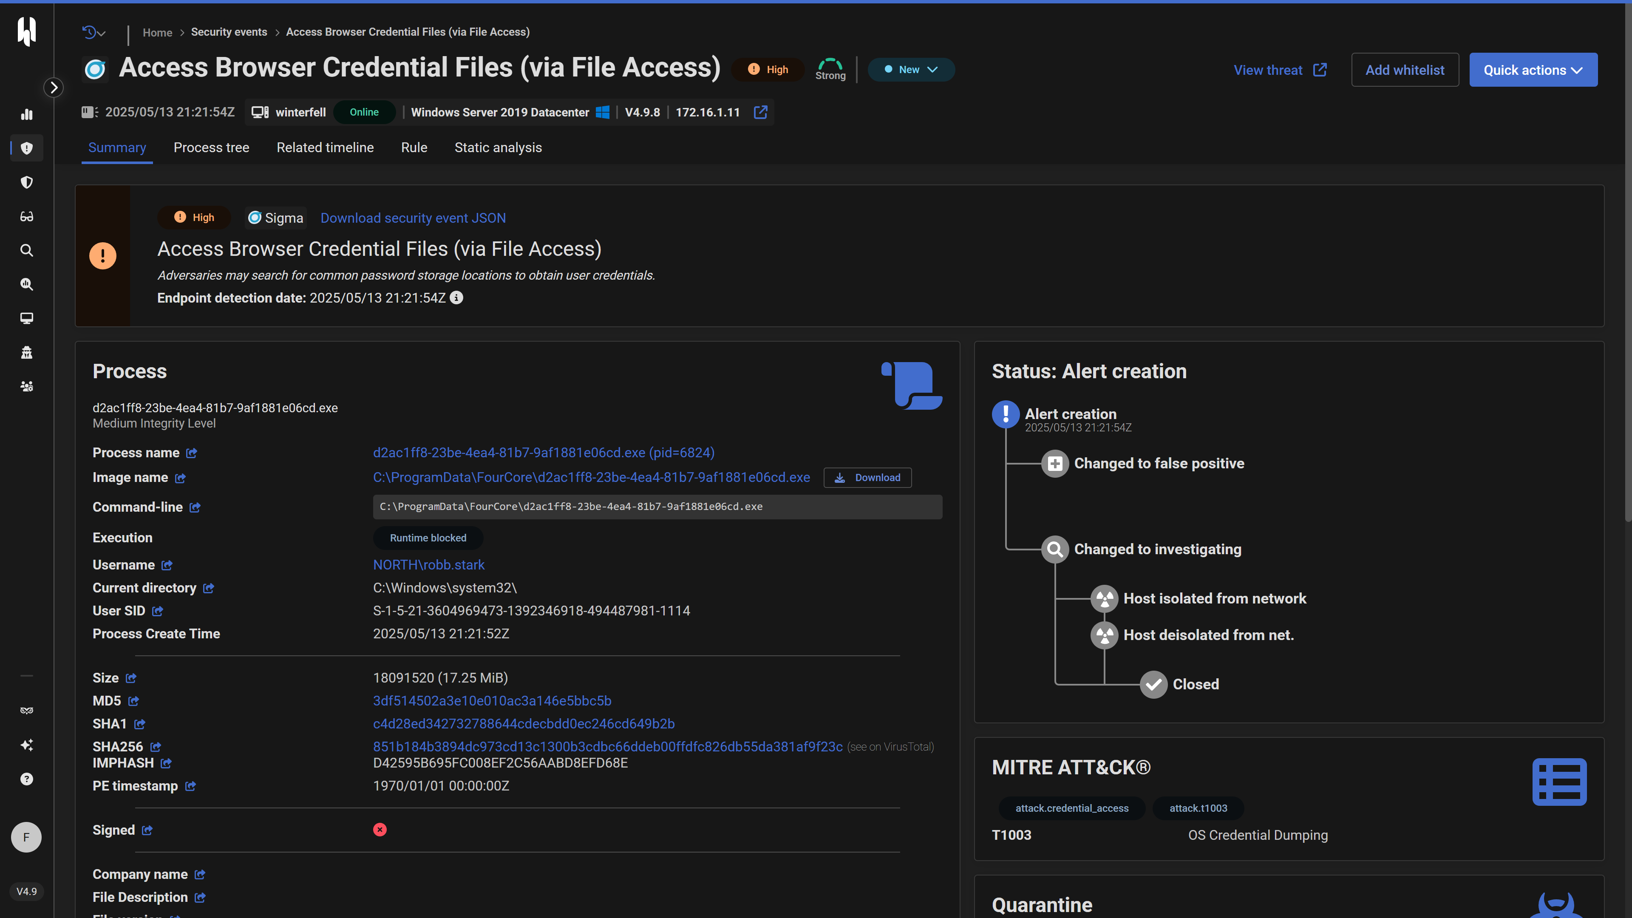Click Download security event JSON link
Screen dimensions: 1632x918
[413, 218]
